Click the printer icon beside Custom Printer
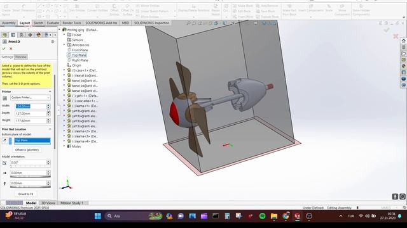407x228 pixels. click(5, 98)
